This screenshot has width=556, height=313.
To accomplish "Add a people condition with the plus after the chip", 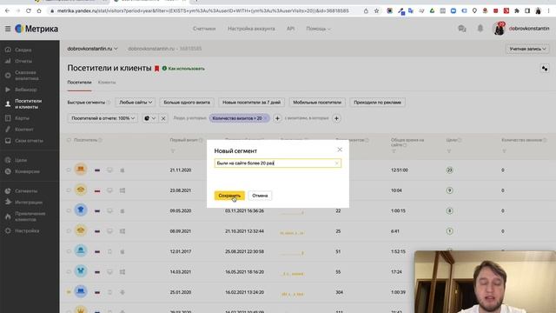I will [x=277, y=118].
